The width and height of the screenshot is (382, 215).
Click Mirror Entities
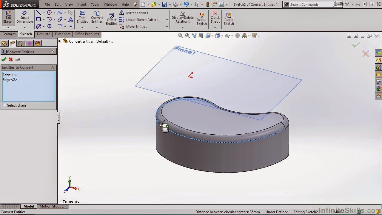(x=134, y=13)
